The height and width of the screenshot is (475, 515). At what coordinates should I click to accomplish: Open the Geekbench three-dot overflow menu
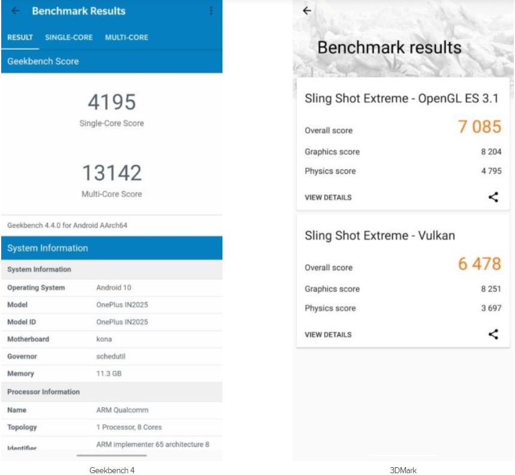pos(211,11)
